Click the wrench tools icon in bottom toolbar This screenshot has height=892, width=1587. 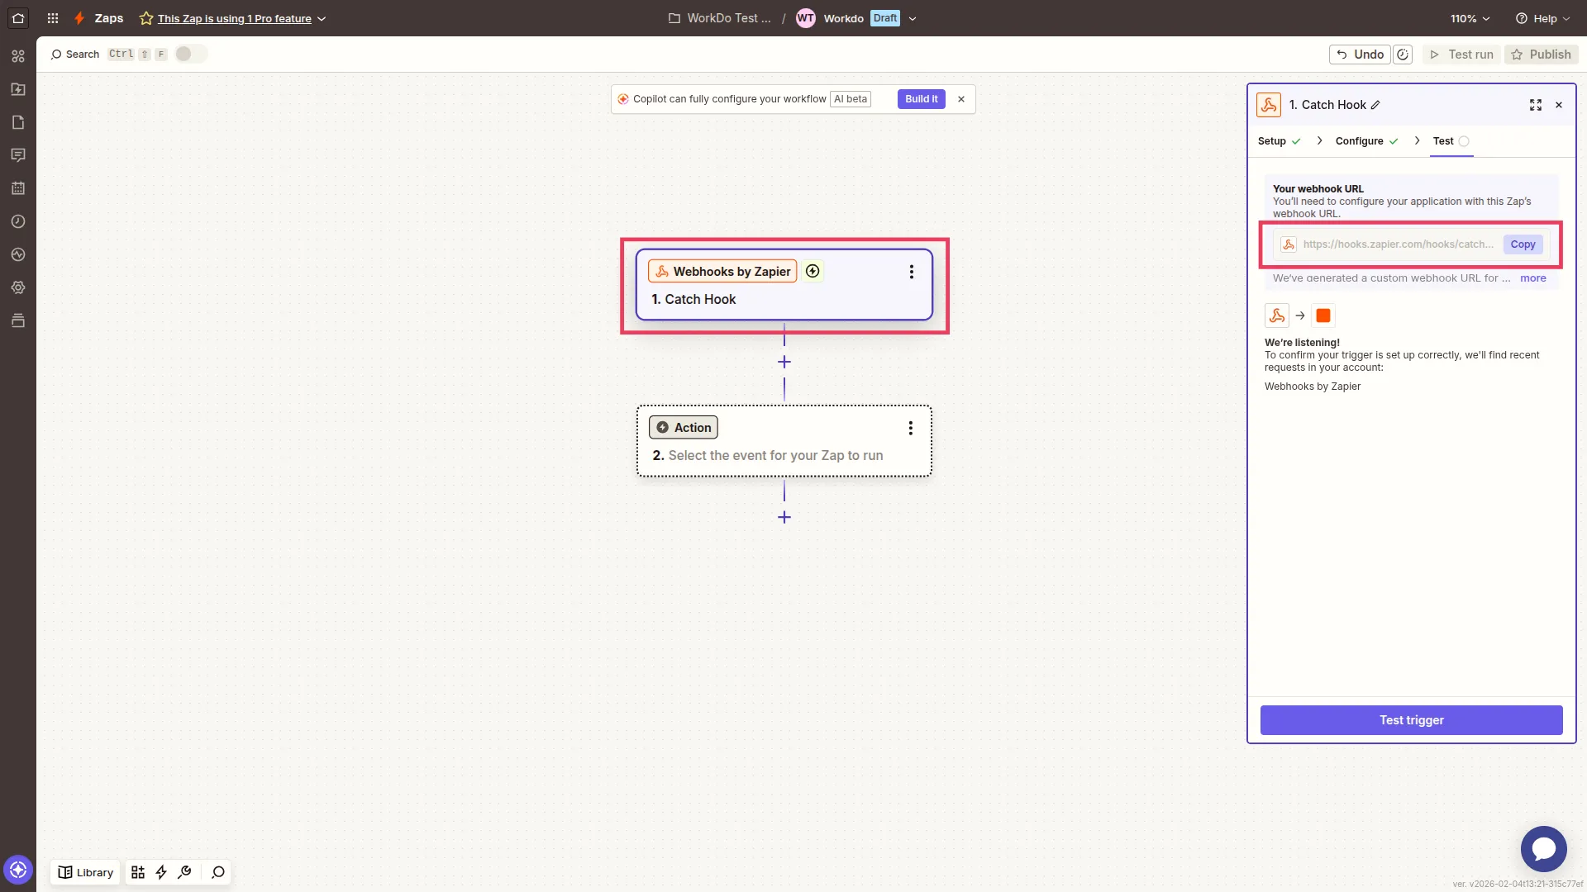coord(185,872)
